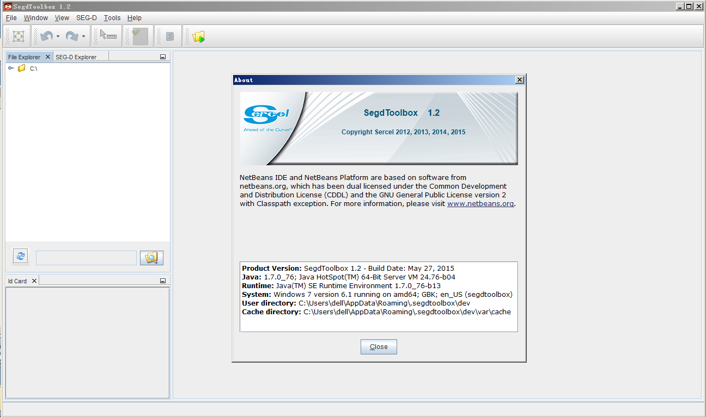Image resolution: width=706 pixels, height=417 pixels.
Task: Click the User directory line in About details
Action: [x=356, y=303]
